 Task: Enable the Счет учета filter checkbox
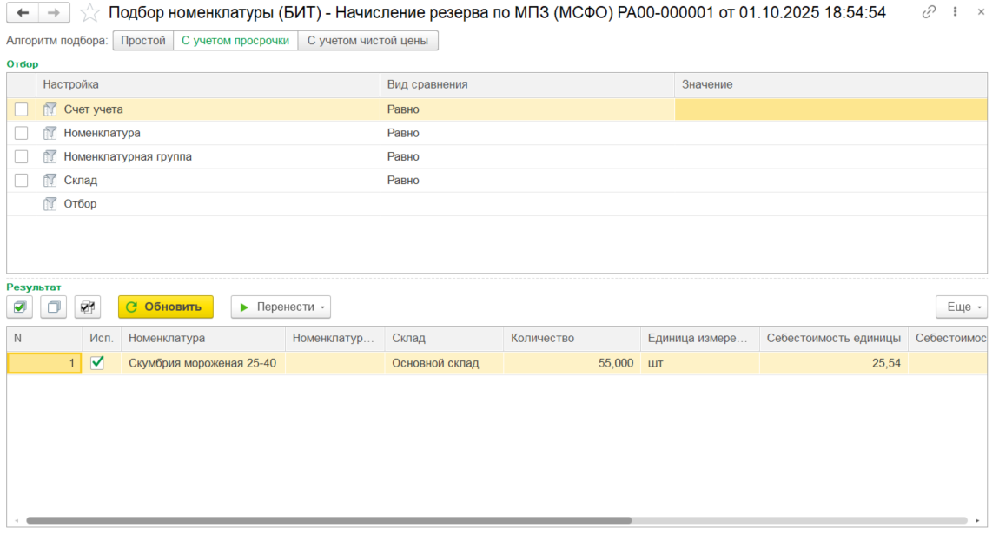[x=22, y=109]
